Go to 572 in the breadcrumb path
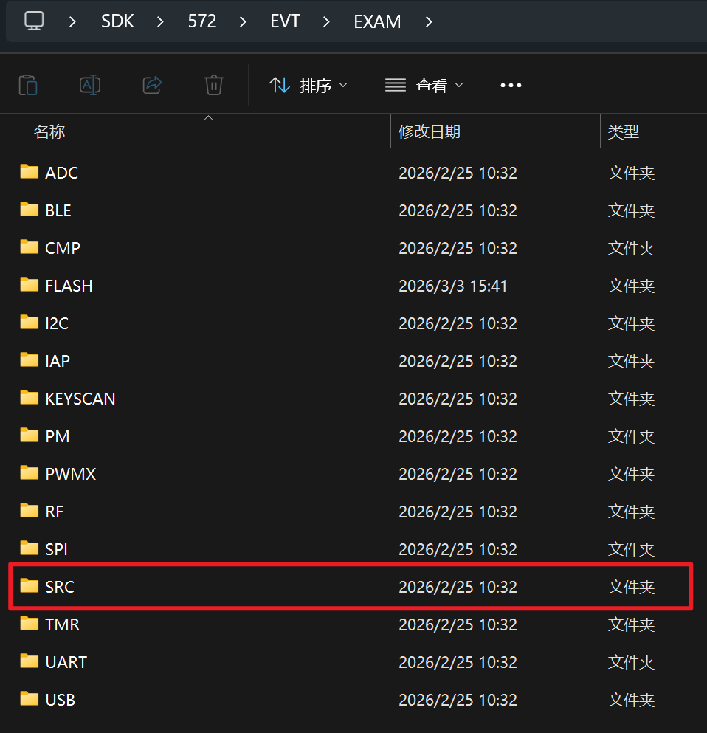Image resolution: width=707 pixels, height=733 pixels. (202, 21)
